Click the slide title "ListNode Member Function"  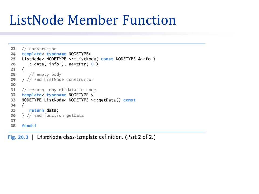click(x=93, y=20)
